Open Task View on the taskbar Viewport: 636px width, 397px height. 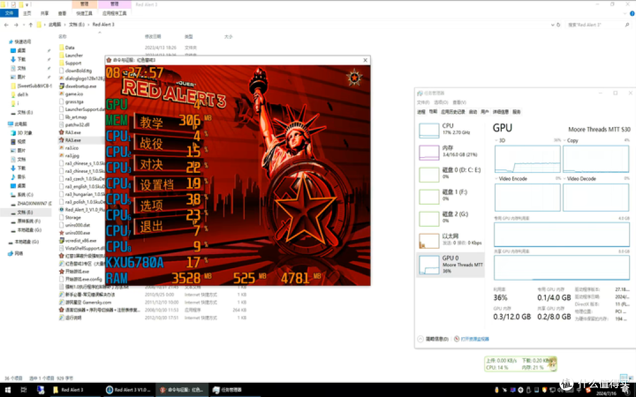click(24, 390)
